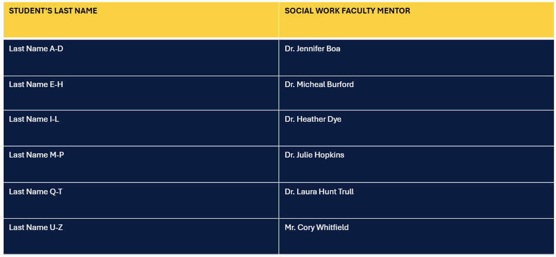The width and height of the screenshot is (556, 257).
Task: Select the Last Name U-Z cell
Action: coord(141,236)
